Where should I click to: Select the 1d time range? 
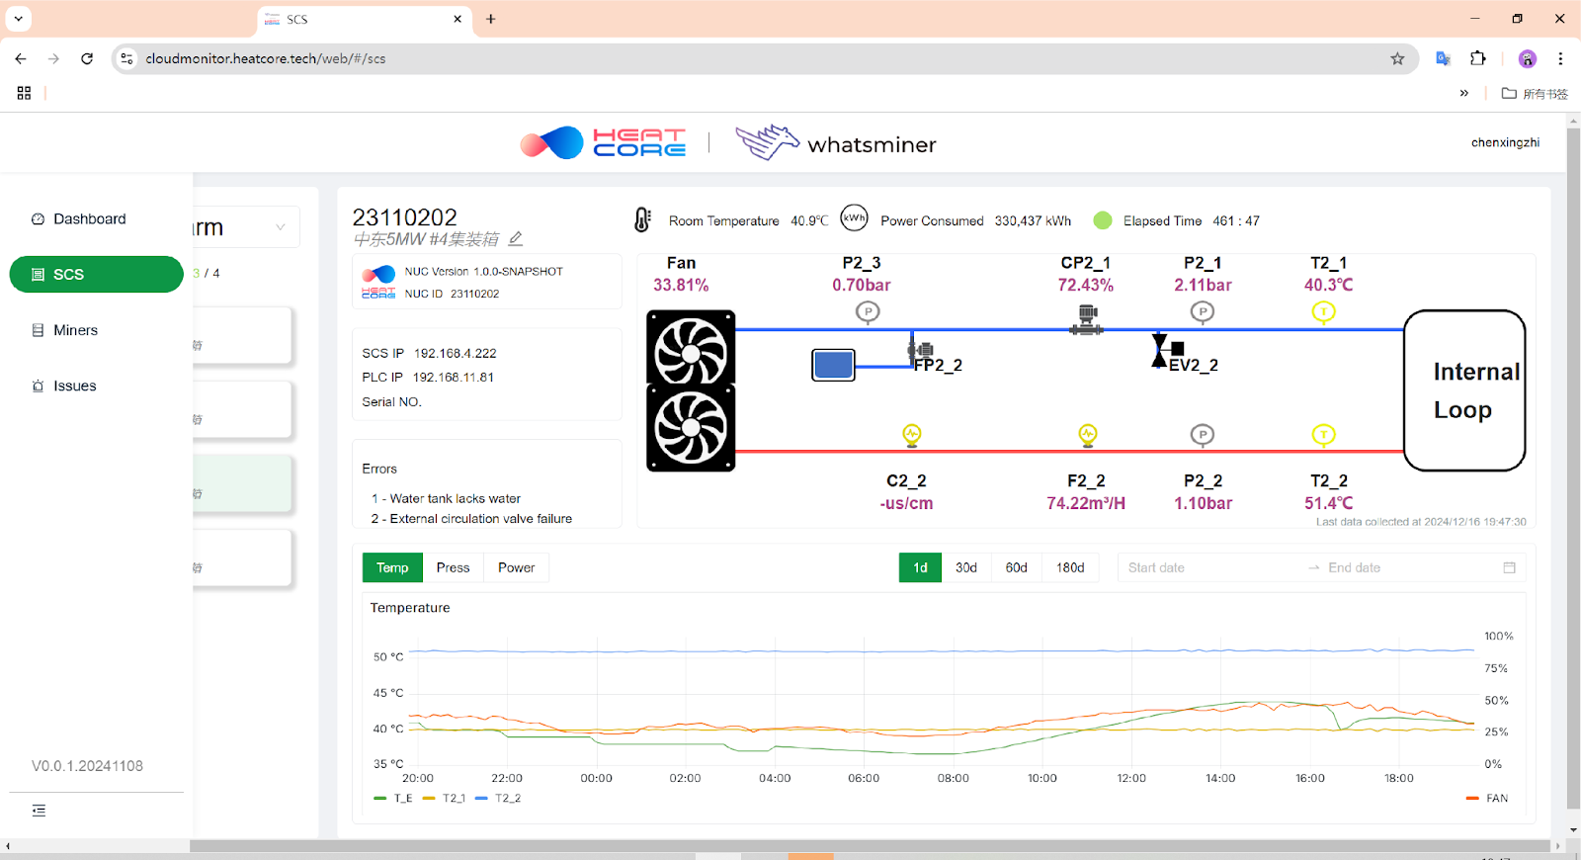(x=920, y=567)
